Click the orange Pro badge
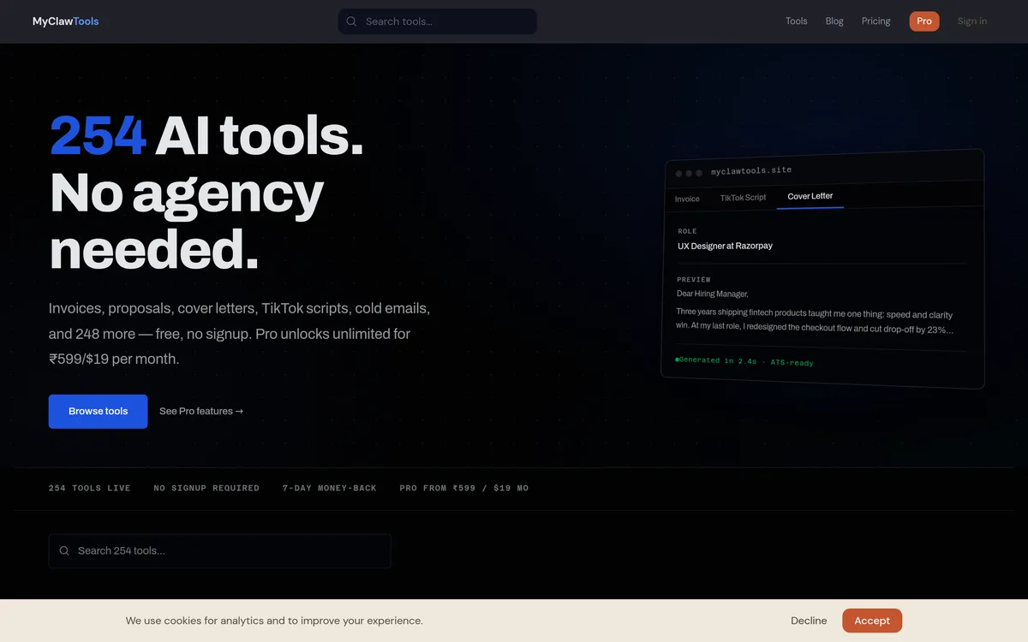Screen dimensions: 1028x642 click(923, 21)
